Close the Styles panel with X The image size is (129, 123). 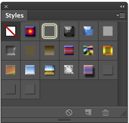(x=6, y=6)
